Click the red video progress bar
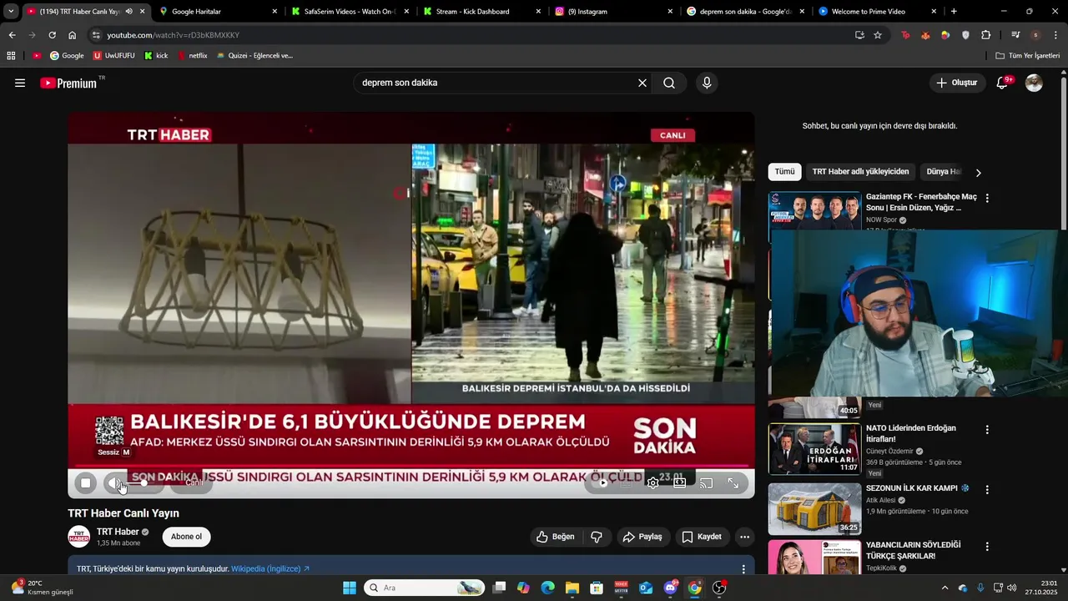The image size is (1068, 601). 411,466
